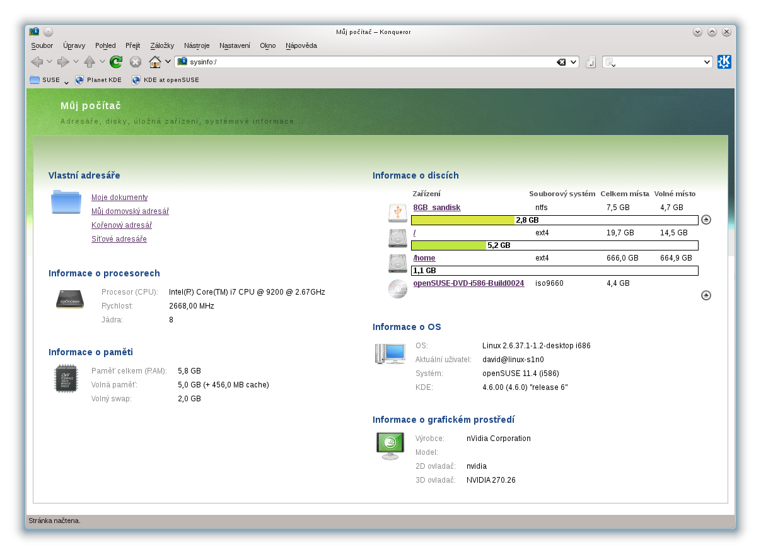Go back with the Back arrow
This screenshot has width=761, height=554.
point(37,62)
